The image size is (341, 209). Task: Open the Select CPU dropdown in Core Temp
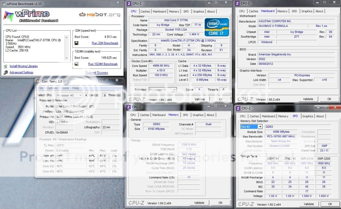[69, 95]
